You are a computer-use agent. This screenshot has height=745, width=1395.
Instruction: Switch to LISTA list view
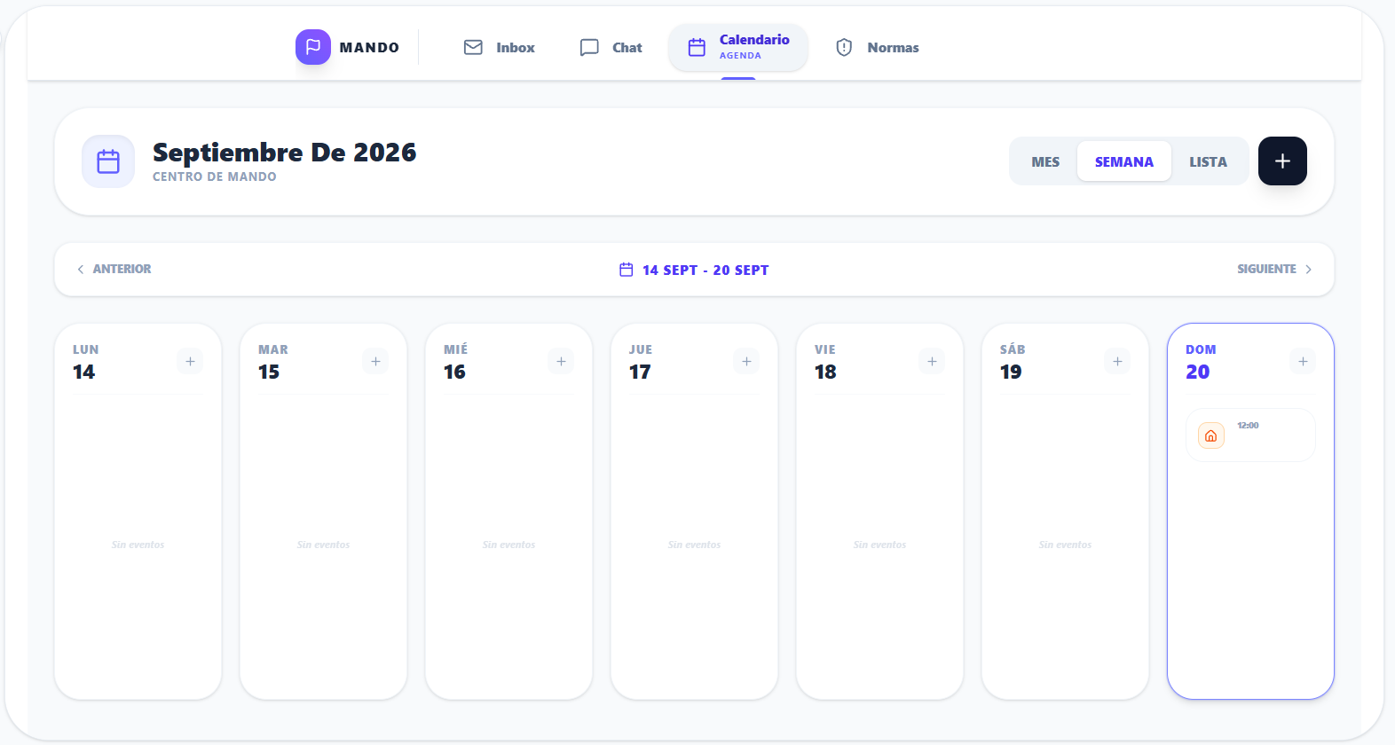coord(1208,161)
